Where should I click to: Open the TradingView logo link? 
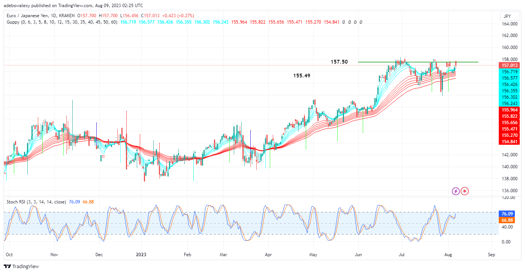(x=21, y=266)
